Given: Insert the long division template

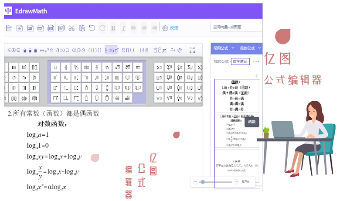Looking at the screenshot, I should tap(138, 68).
